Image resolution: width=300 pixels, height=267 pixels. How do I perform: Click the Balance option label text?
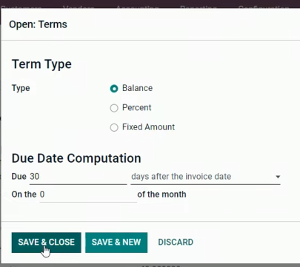(x=137, y=88)
